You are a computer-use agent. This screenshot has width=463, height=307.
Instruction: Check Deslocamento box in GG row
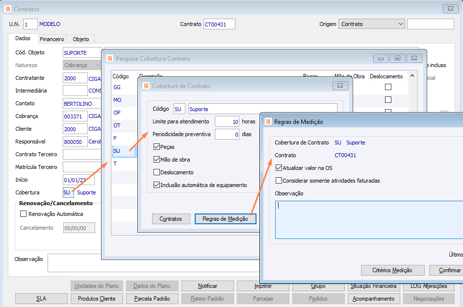pos(388,87)
